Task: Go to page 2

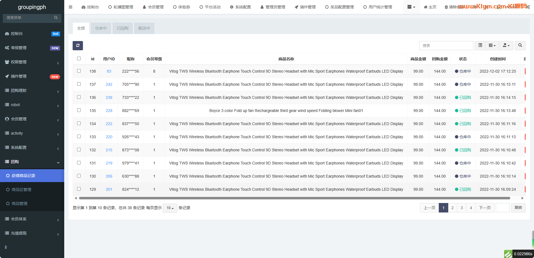Action: (x=452, y=208)
